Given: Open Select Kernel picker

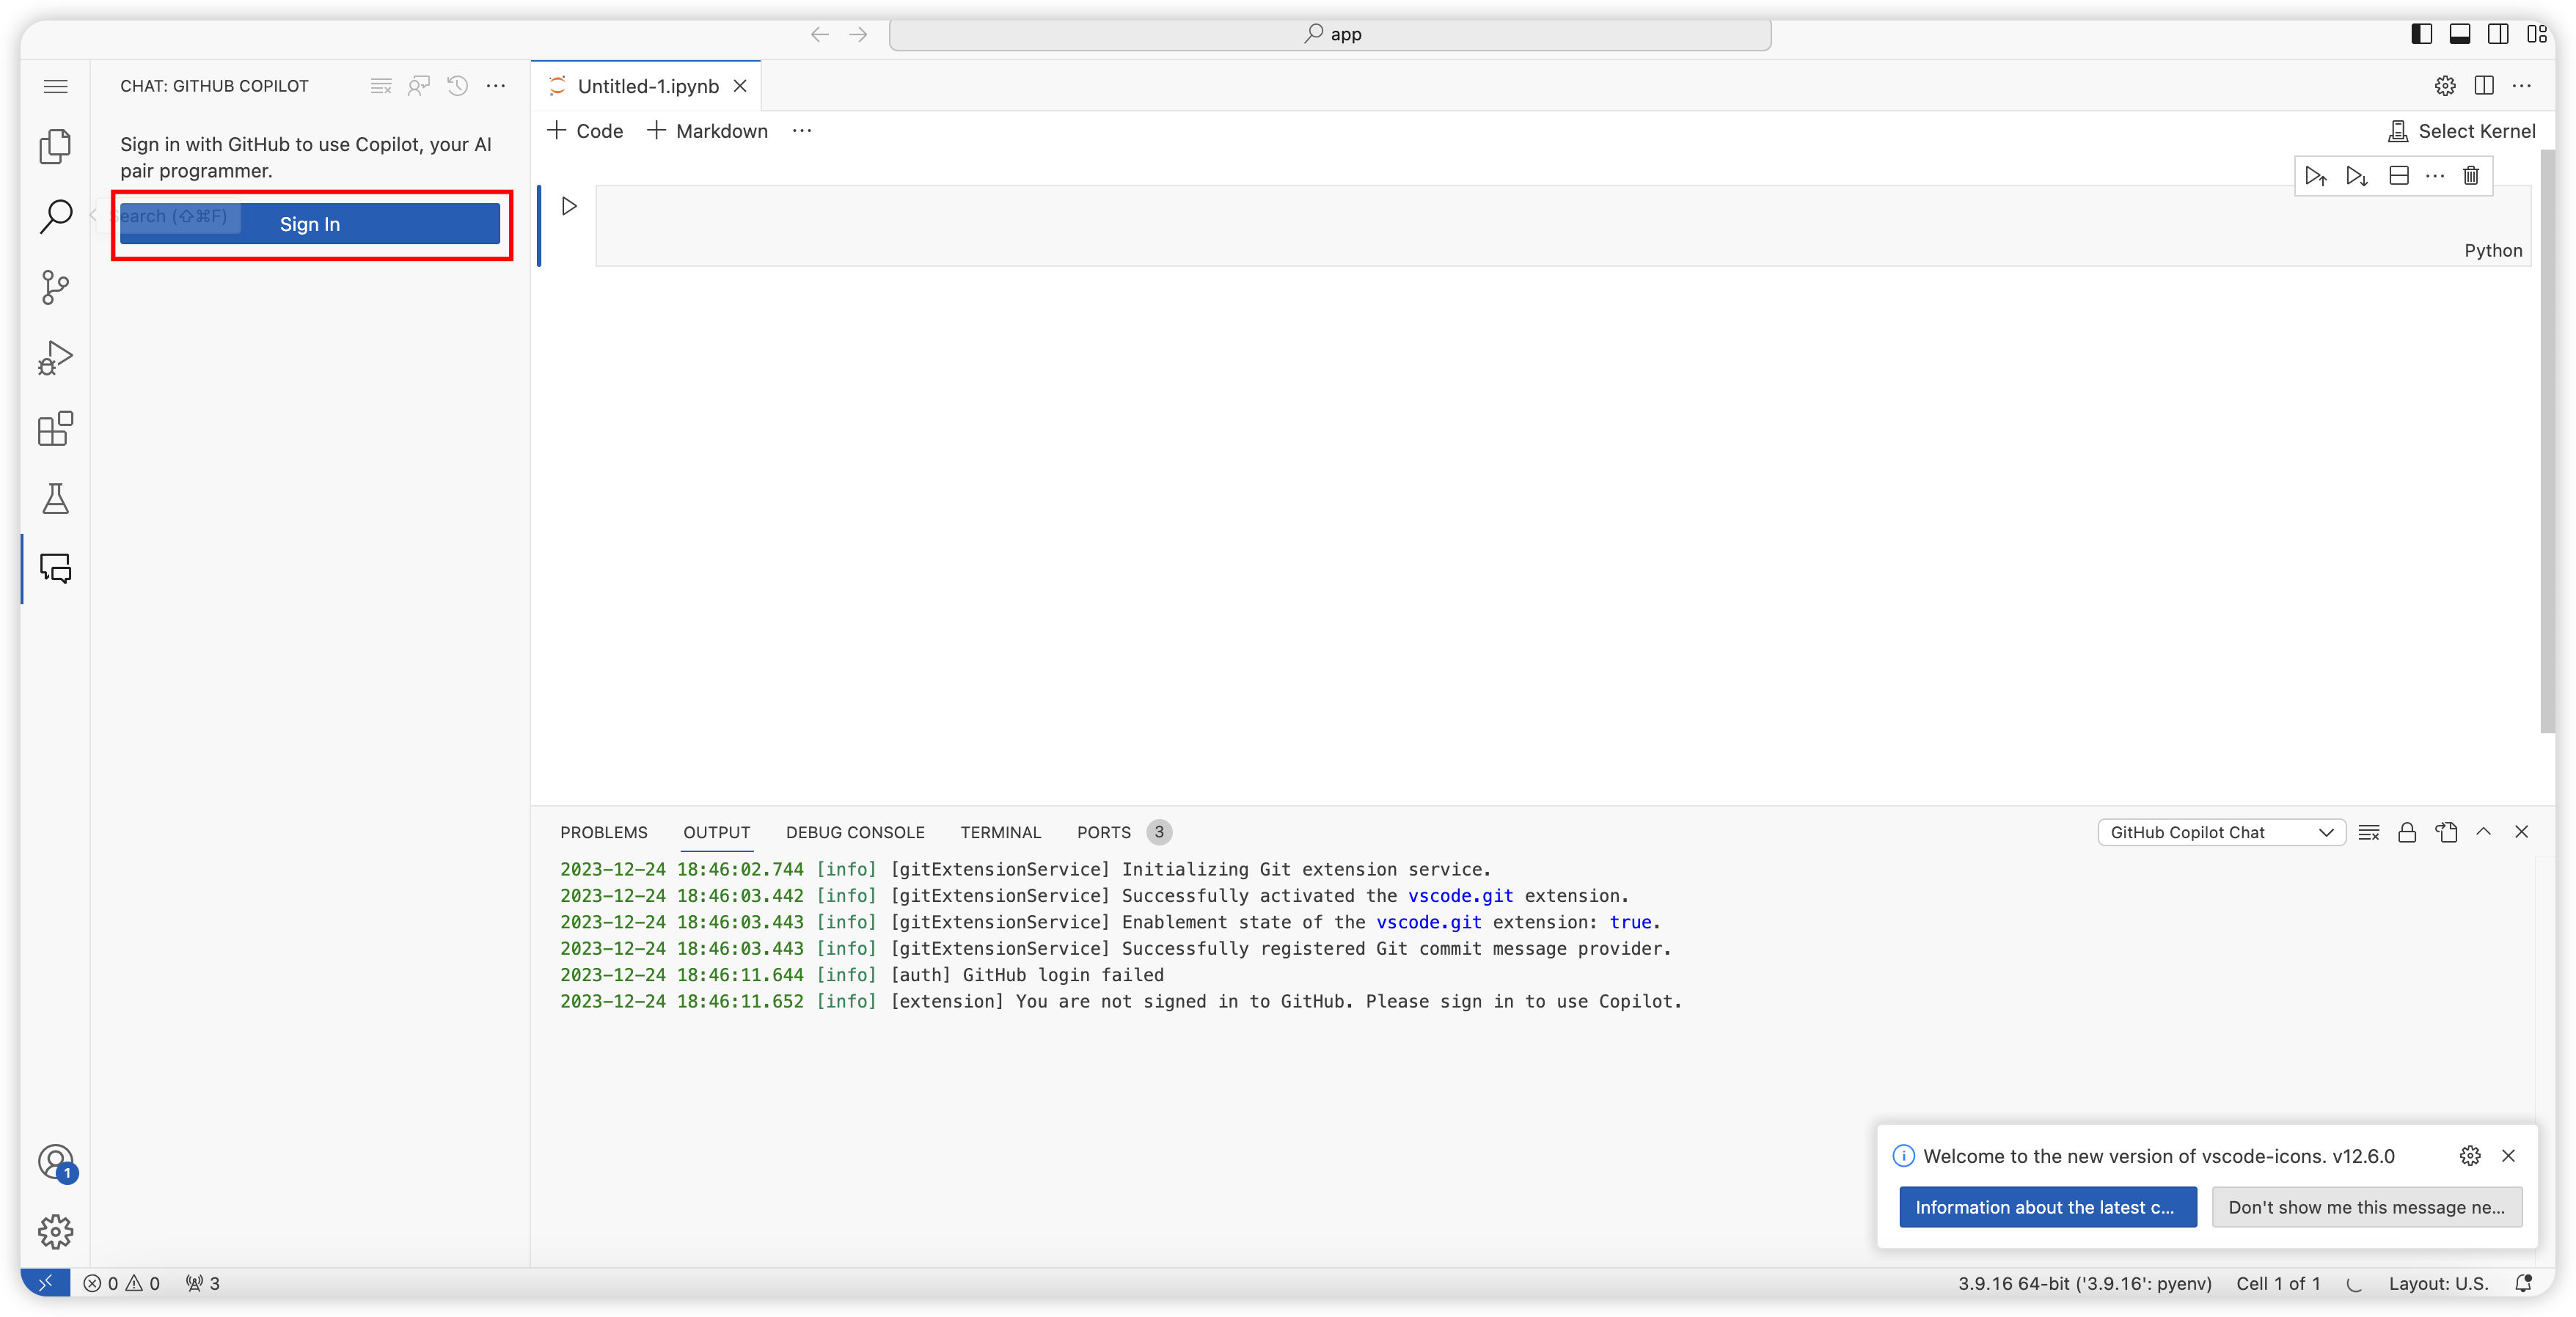Looking at the screenshot, I should (2462, 131).
